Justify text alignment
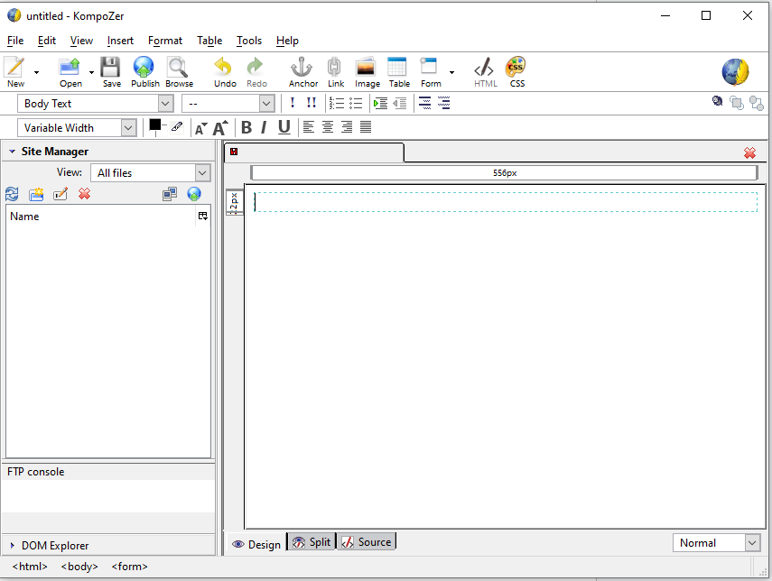The height and width of the screenshot is (581, 772). (366, 127)
